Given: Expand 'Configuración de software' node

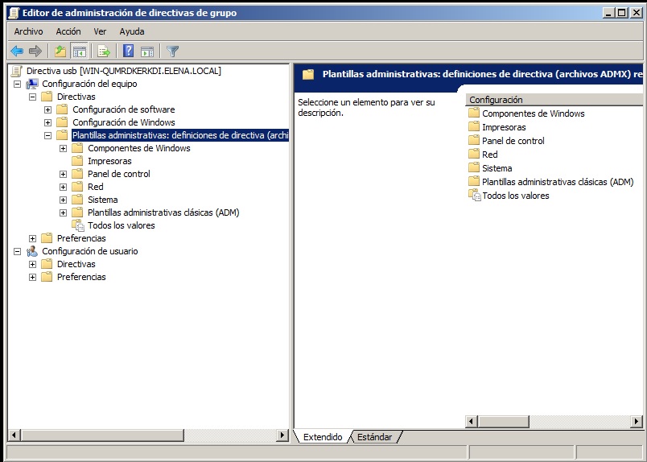Looking at the screenshot, I should pyautogui.click(x=48, y=109).
